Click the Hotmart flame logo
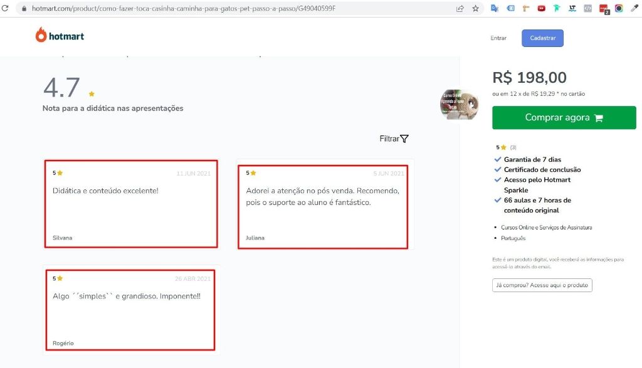642x368 pixels. pyautogui.click(x=41, y=36)
